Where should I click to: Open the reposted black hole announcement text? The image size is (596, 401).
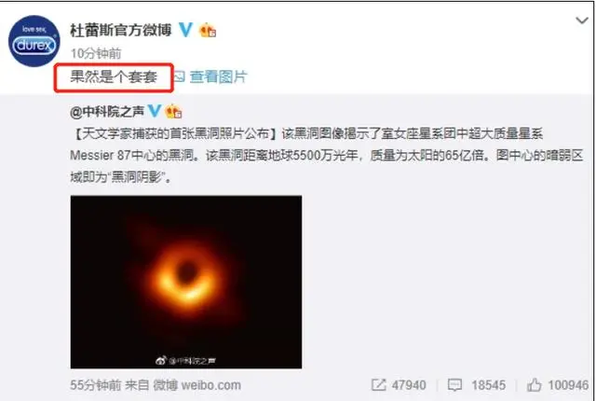pos(327,155)
